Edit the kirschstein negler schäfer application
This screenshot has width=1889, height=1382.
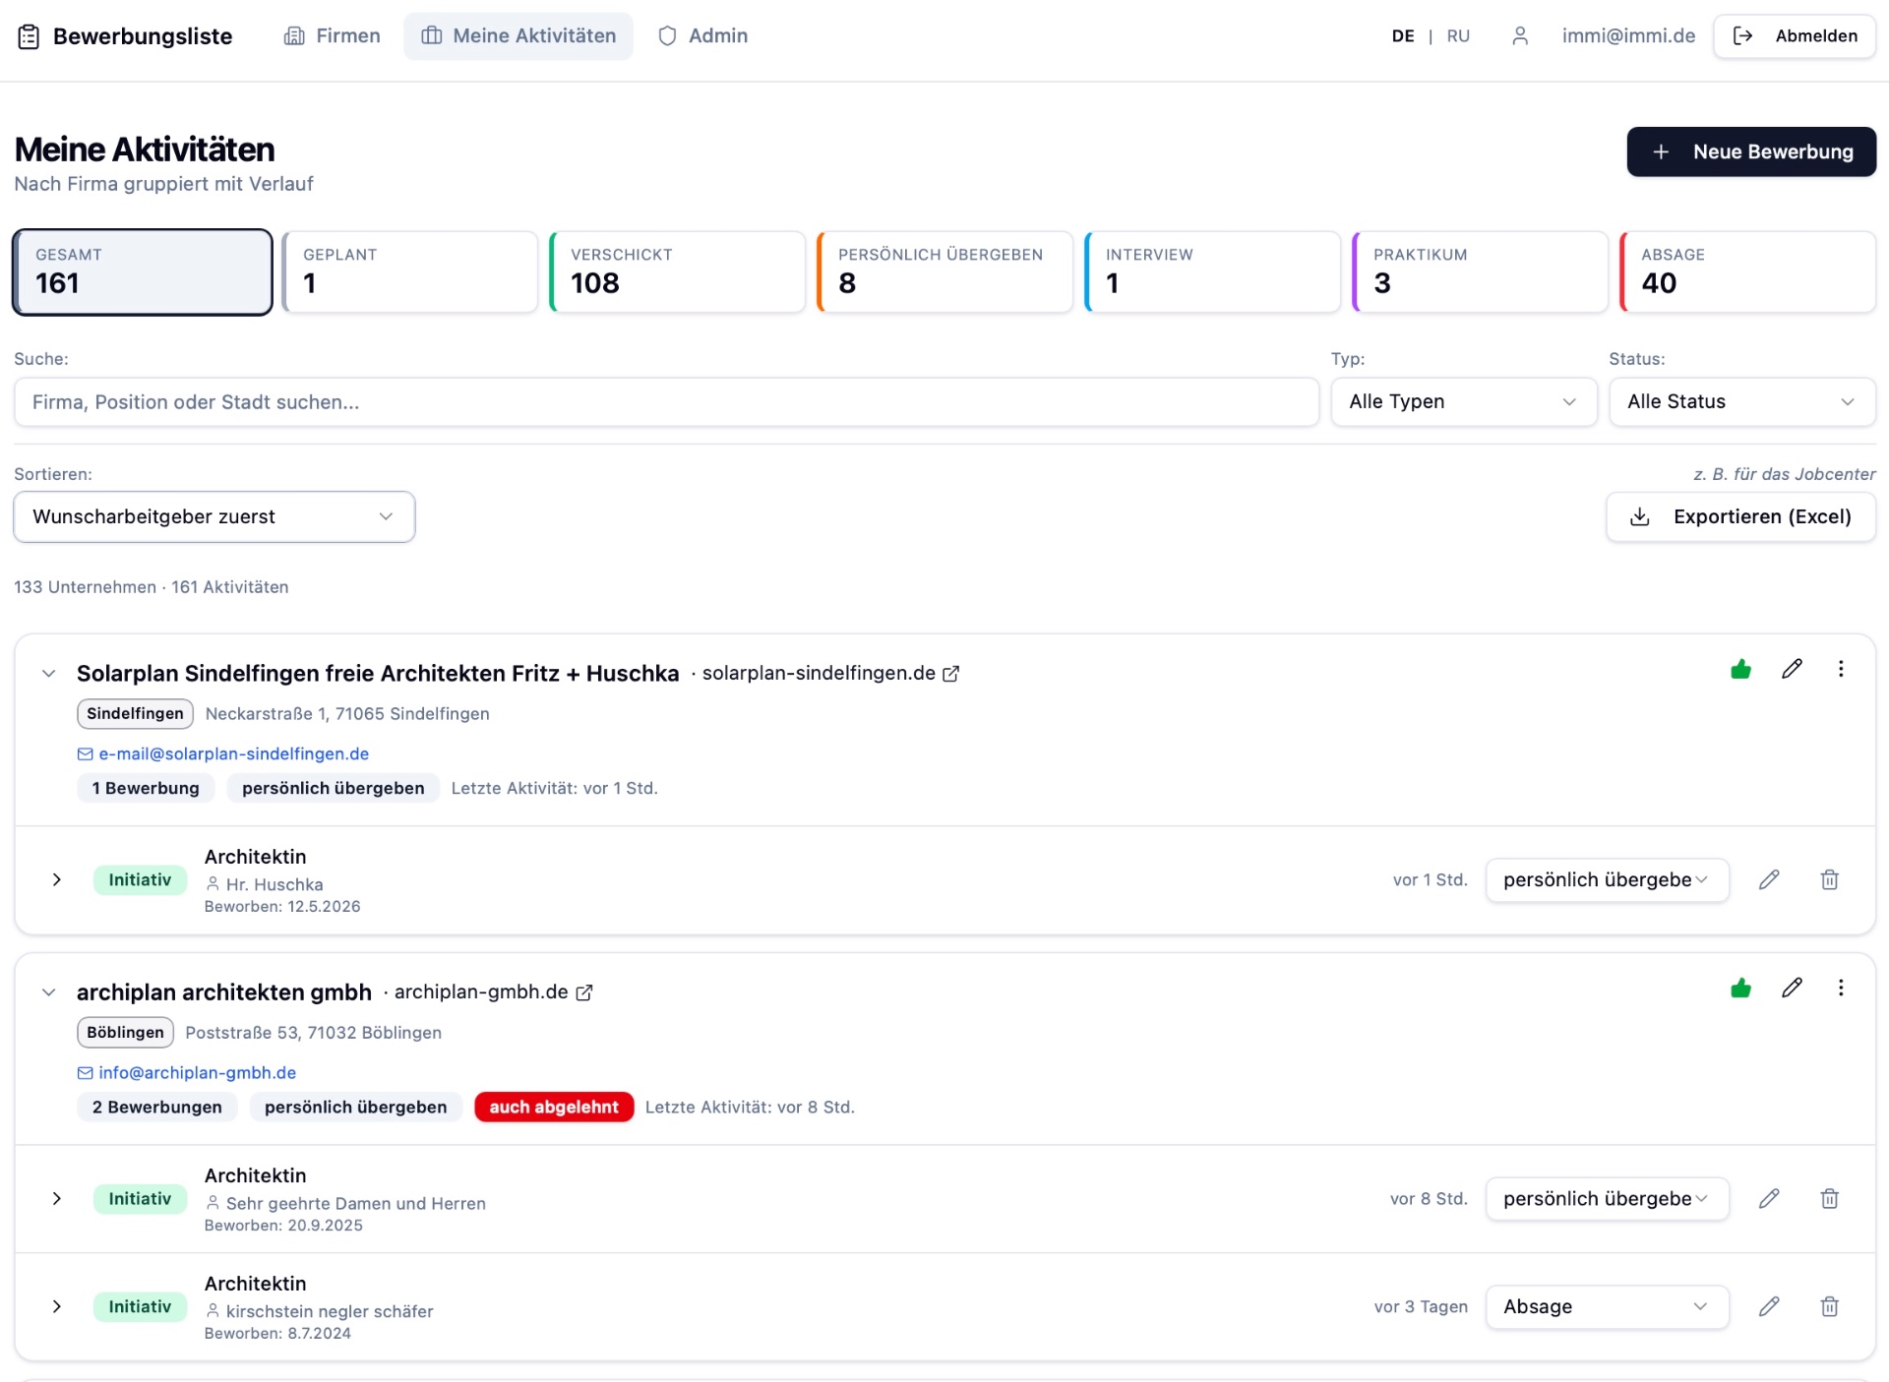(1769, 1307)
